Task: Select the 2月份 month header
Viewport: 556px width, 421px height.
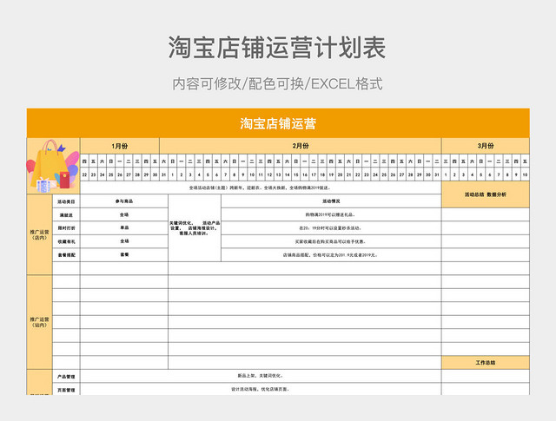Action: coord(301,146)
